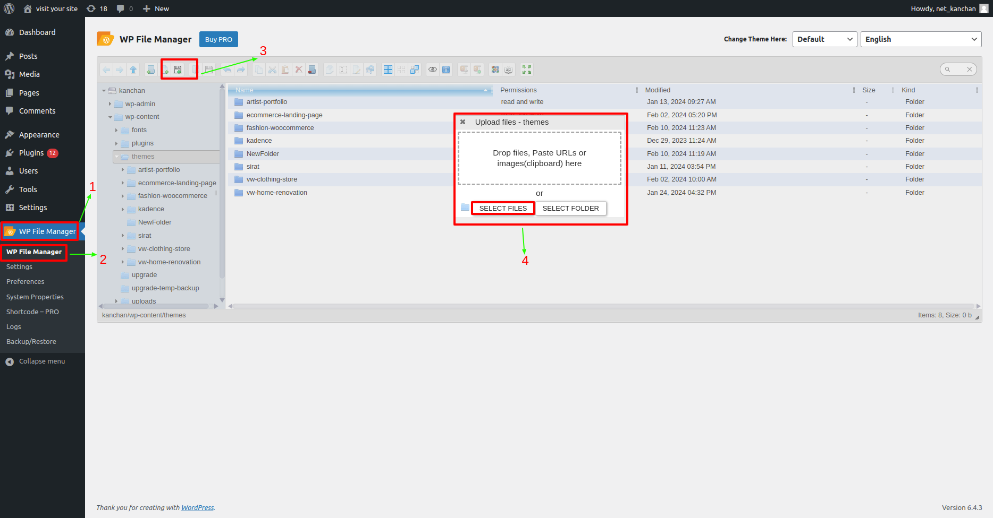Click the invert selection icon

click(x=415, y=70)
